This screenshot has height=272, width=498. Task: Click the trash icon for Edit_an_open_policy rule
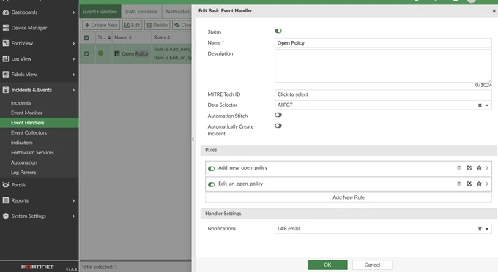click(479, 184)
